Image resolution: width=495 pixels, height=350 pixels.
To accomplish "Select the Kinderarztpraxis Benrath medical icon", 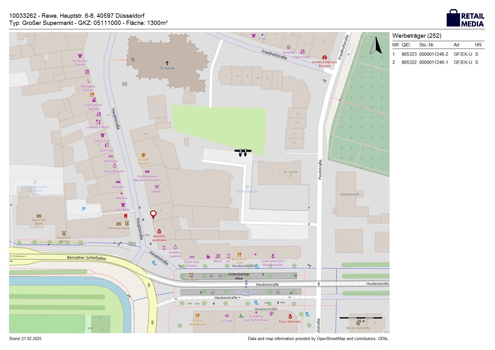I will (324, 57).
